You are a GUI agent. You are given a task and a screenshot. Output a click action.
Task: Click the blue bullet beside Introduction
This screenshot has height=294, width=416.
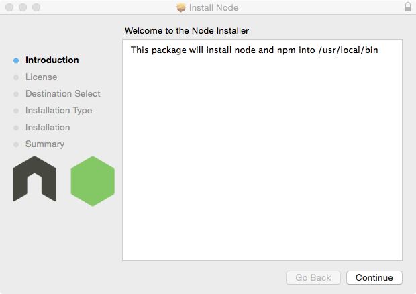click(16, 60)
